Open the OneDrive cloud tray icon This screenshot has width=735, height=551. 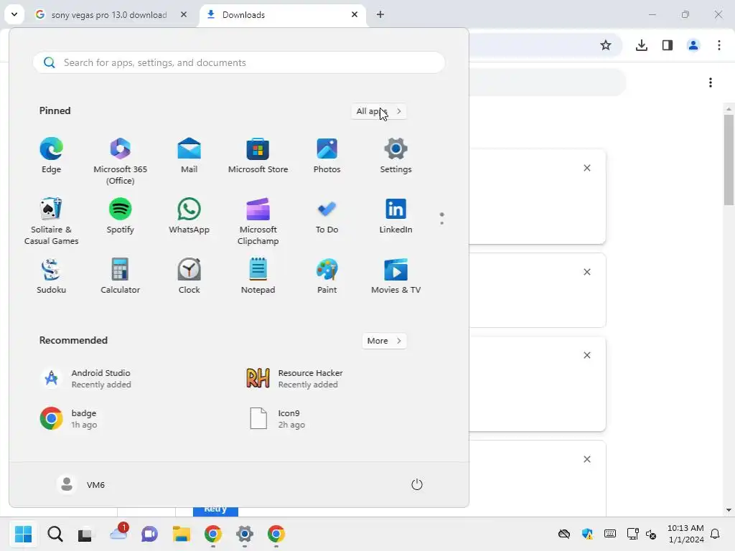pos(564,534)
